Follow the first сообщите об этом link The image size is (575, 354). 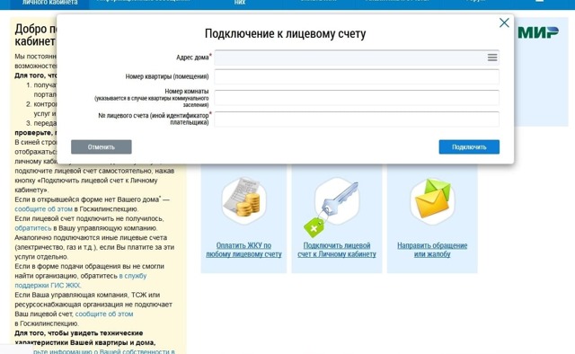pos(44,209)
